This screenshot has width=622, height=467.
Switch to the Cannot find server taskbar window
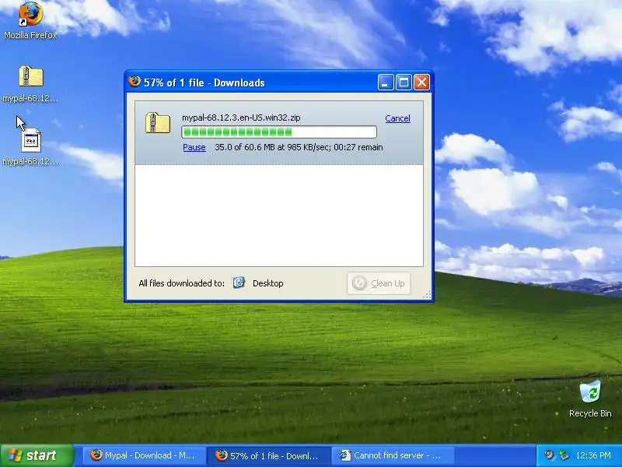(x=393, y=455)
